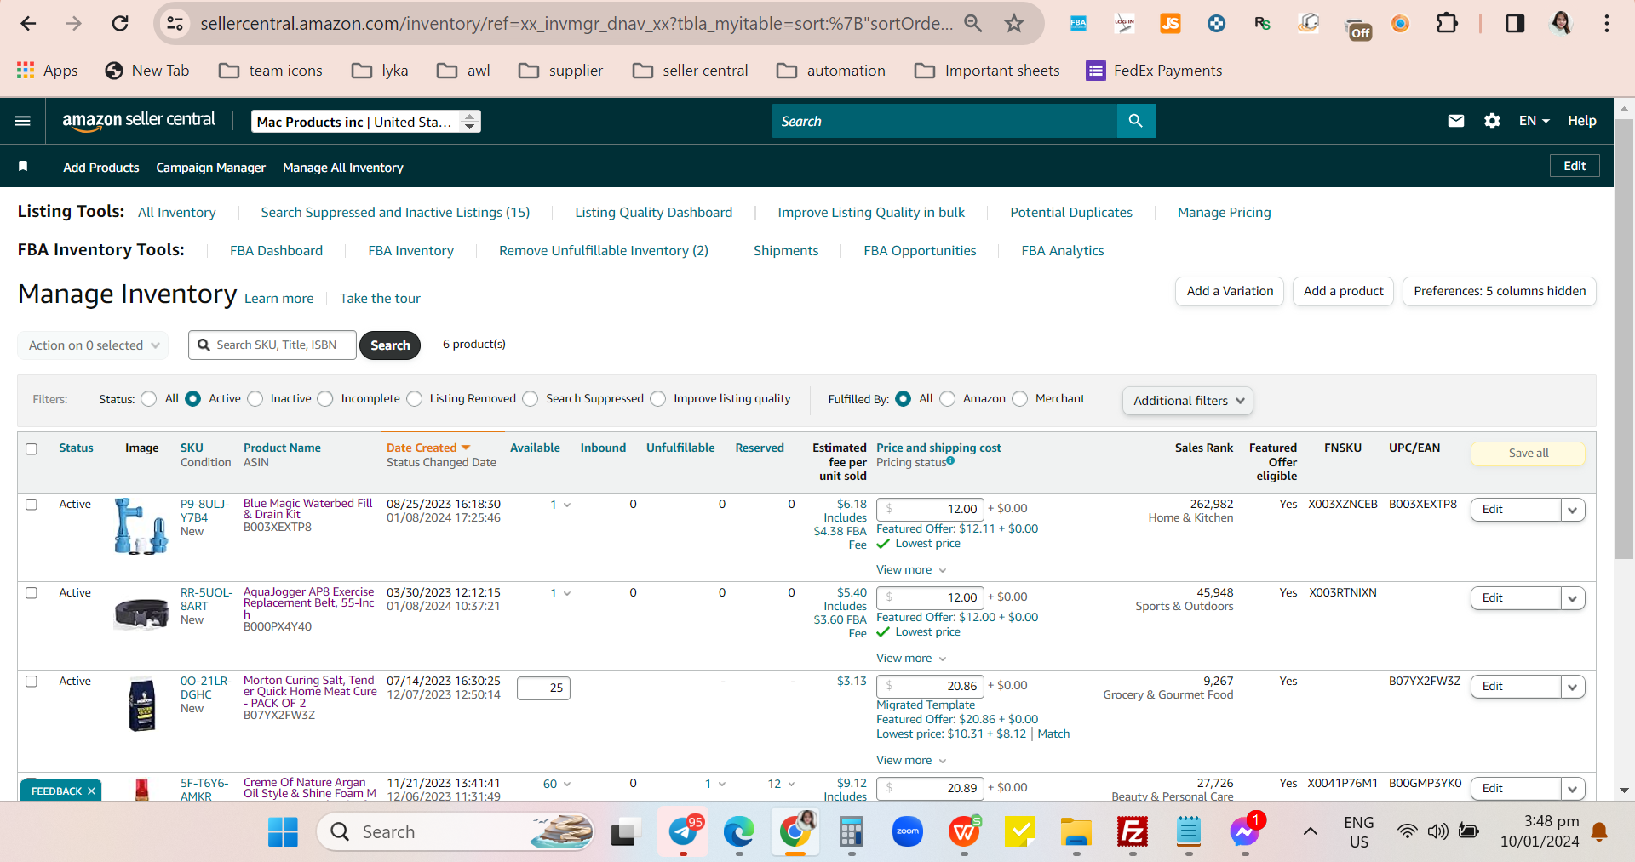Select the Incomplete status filter
This screenshot has height=862, width=1635.
[x=325, y=399]
